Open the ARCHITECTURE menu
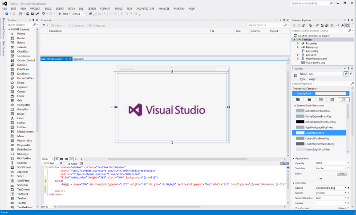The width and height of the screenshot is (356, 215). point(146,8)
